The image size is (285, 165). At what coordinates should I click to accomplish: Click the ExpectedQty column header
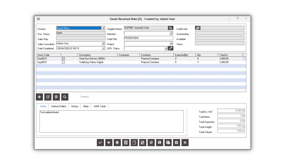click(185, 55)
